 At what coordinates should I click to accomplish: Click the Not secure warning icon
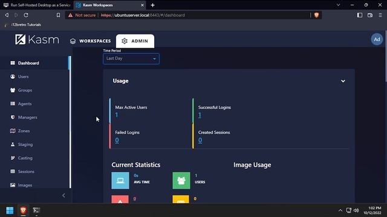pyautogui.click(x=70, y=15)
